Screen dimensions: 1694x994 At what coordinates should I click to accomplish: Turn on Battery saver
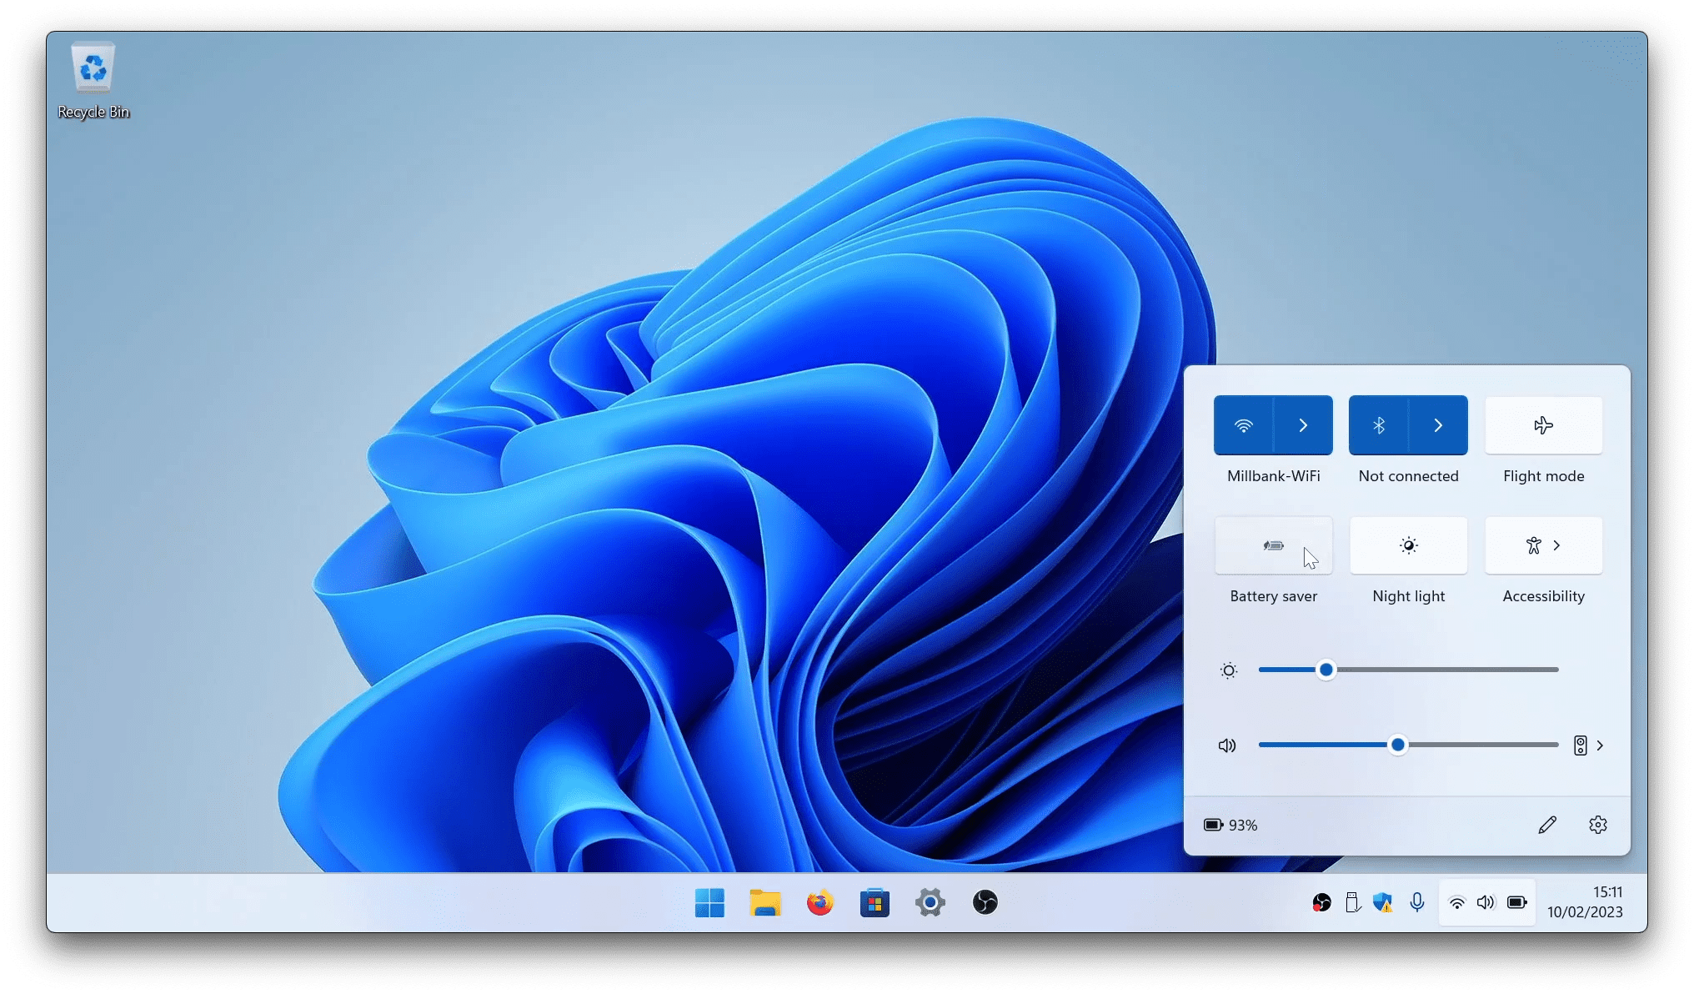tap(1273, 545)
